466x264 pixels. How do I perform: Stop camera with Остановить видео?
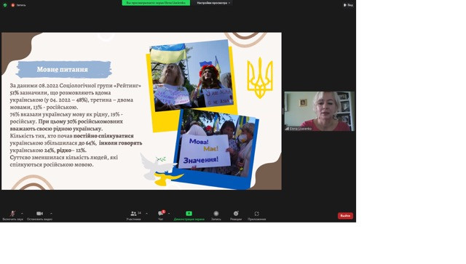click(x=39, y=215)
